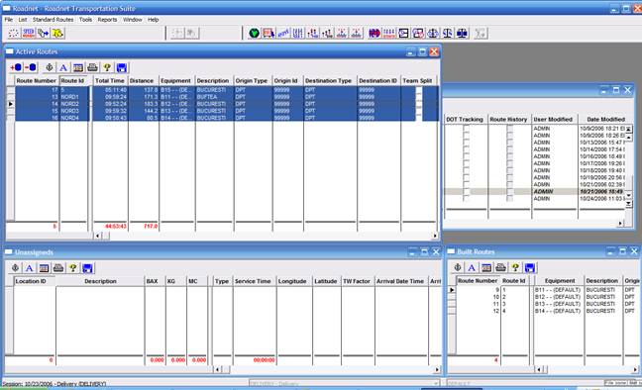Viewport: 642px width, 390px height.
Task: Click the right scroll arrow in Unassigneds panel
Action: pyautogui.click(x=437, y=369)
